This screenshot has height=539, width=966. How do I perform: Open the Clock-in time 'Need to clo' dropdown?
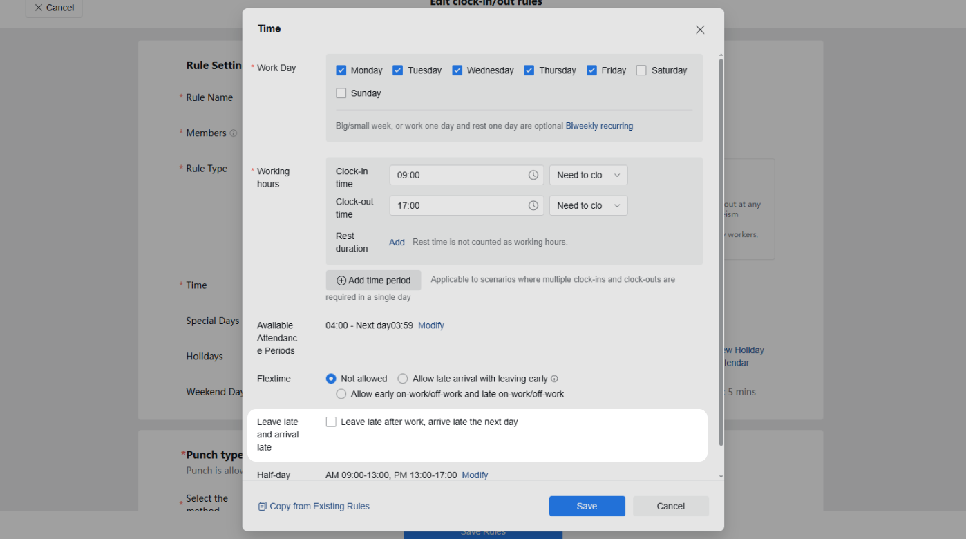coord(589,176)
